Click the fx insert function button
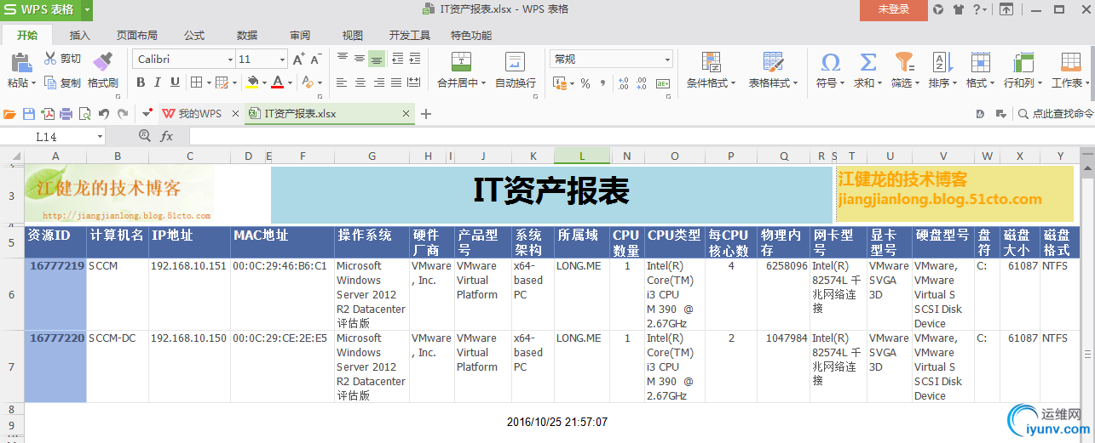 pyautogui.click(x=167, y=136)
